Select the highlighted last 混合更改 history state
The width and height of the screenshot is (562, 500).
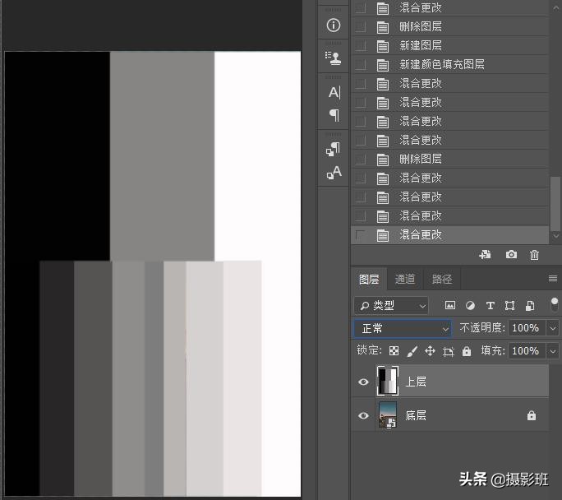point(449,235)
